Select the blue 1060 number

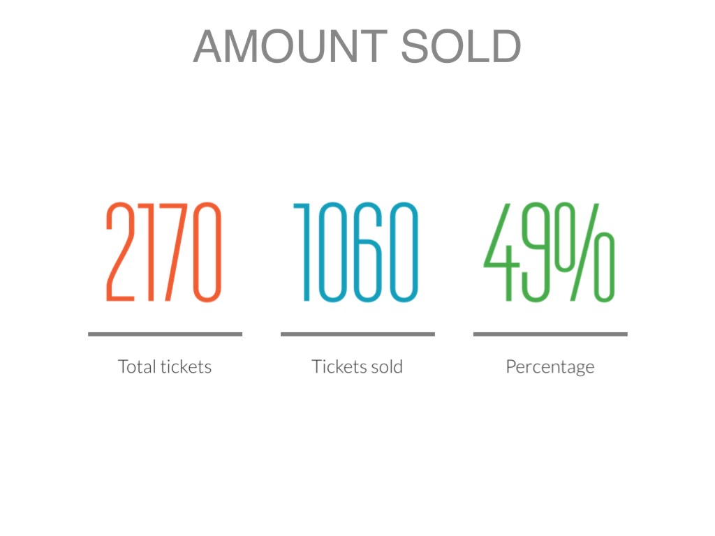coord(357,252)
